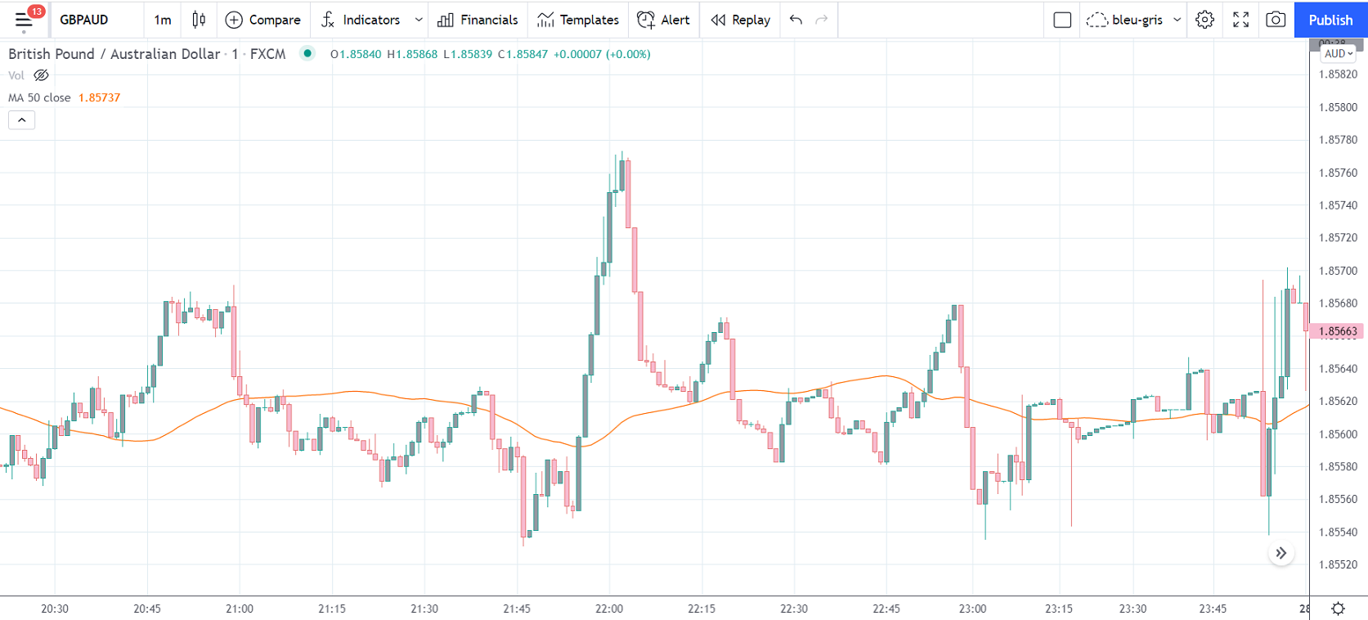Click the close value C1.85847

tap(523, 54)
